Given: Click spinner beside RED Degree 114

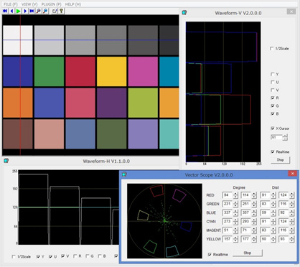Looking at the screenshot, I should [x=254, y=195].
